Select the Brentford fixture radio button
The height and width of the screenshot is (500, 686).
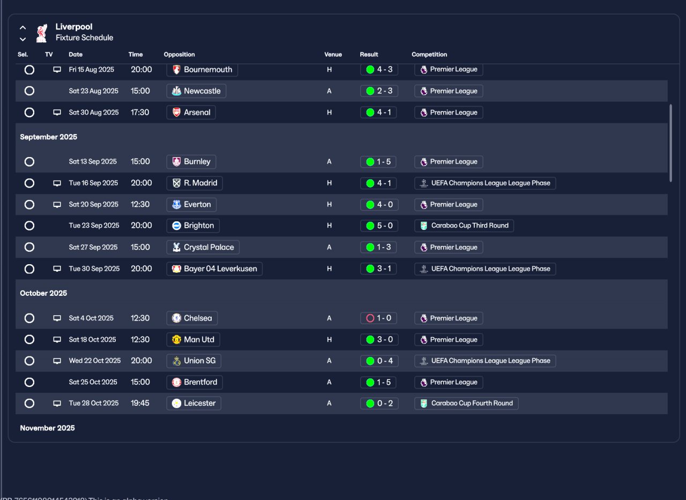[x=29, y=383]
